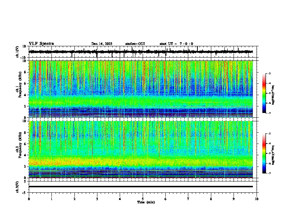Click time axis tick label "5"
The image size is (289, 223).
point(143,199)
